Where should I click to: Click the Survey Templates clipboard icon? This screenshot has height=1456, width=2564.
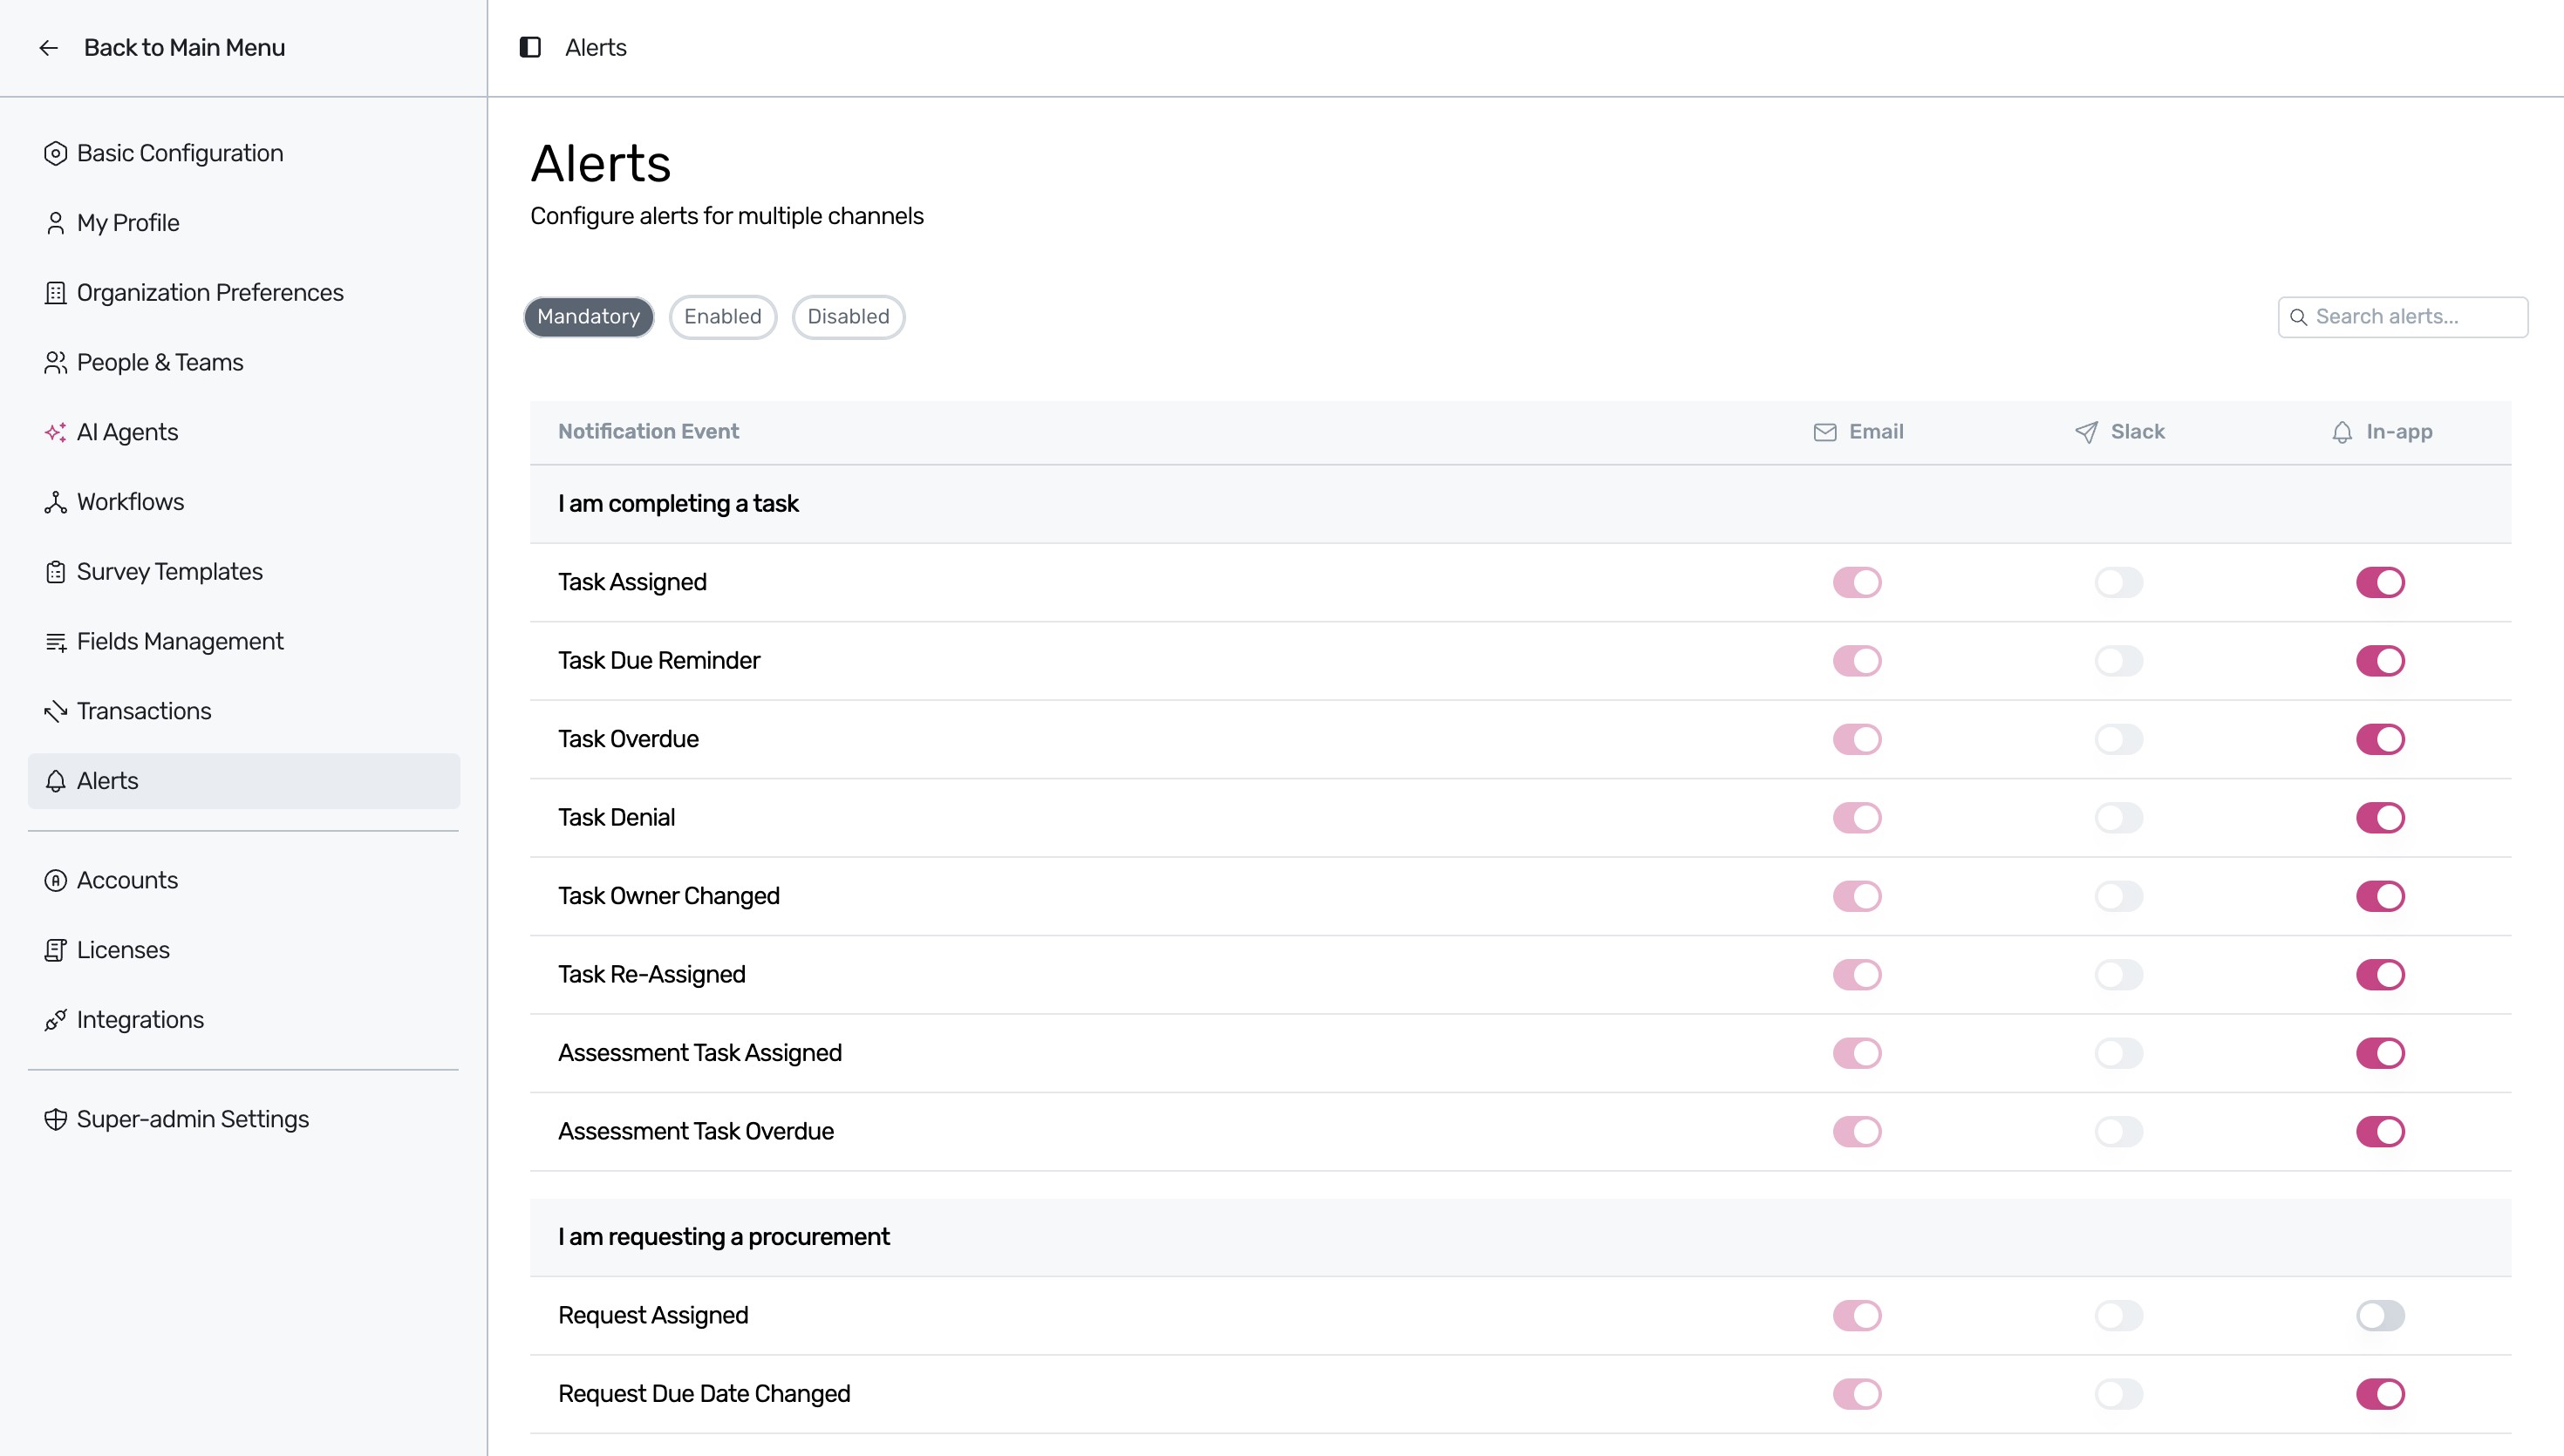(55, 572)
